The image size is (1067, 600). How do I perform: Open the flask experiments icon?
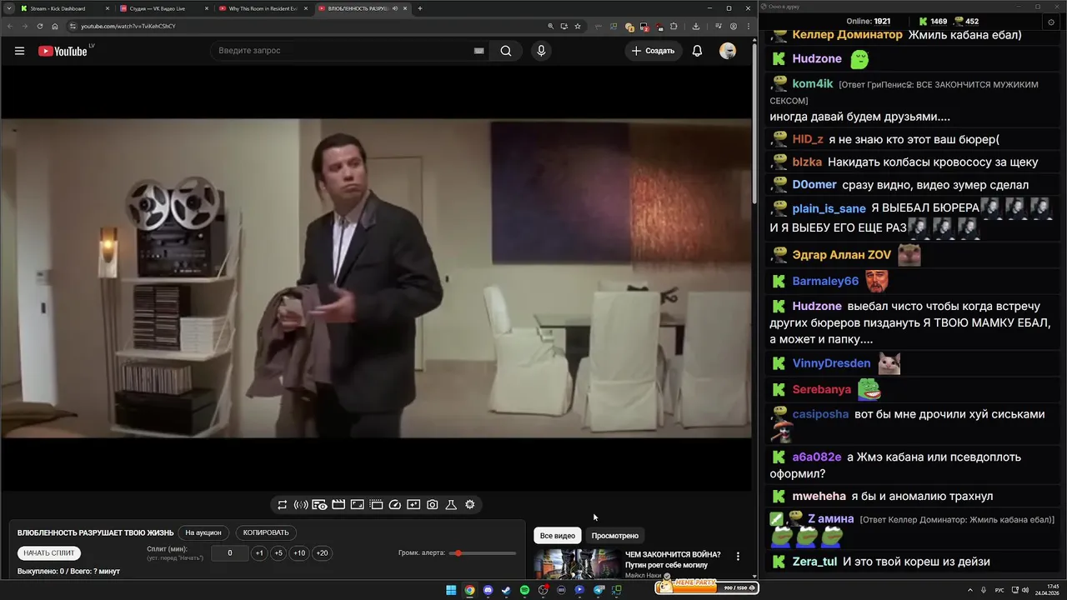(451, 505)
